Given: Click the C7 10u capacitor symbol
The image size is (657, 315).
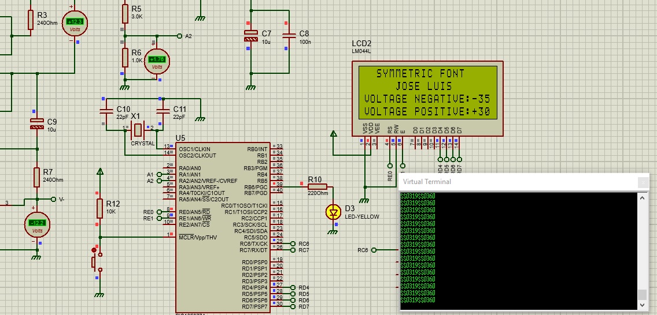Looking at the screenshot, I should coord(250,35).
